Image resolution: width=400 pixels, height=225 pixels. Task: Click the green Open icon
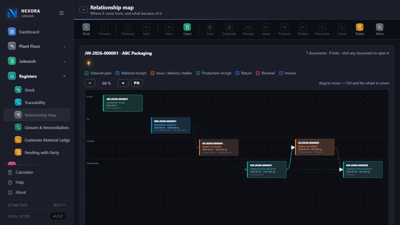(x=187, y=27)
